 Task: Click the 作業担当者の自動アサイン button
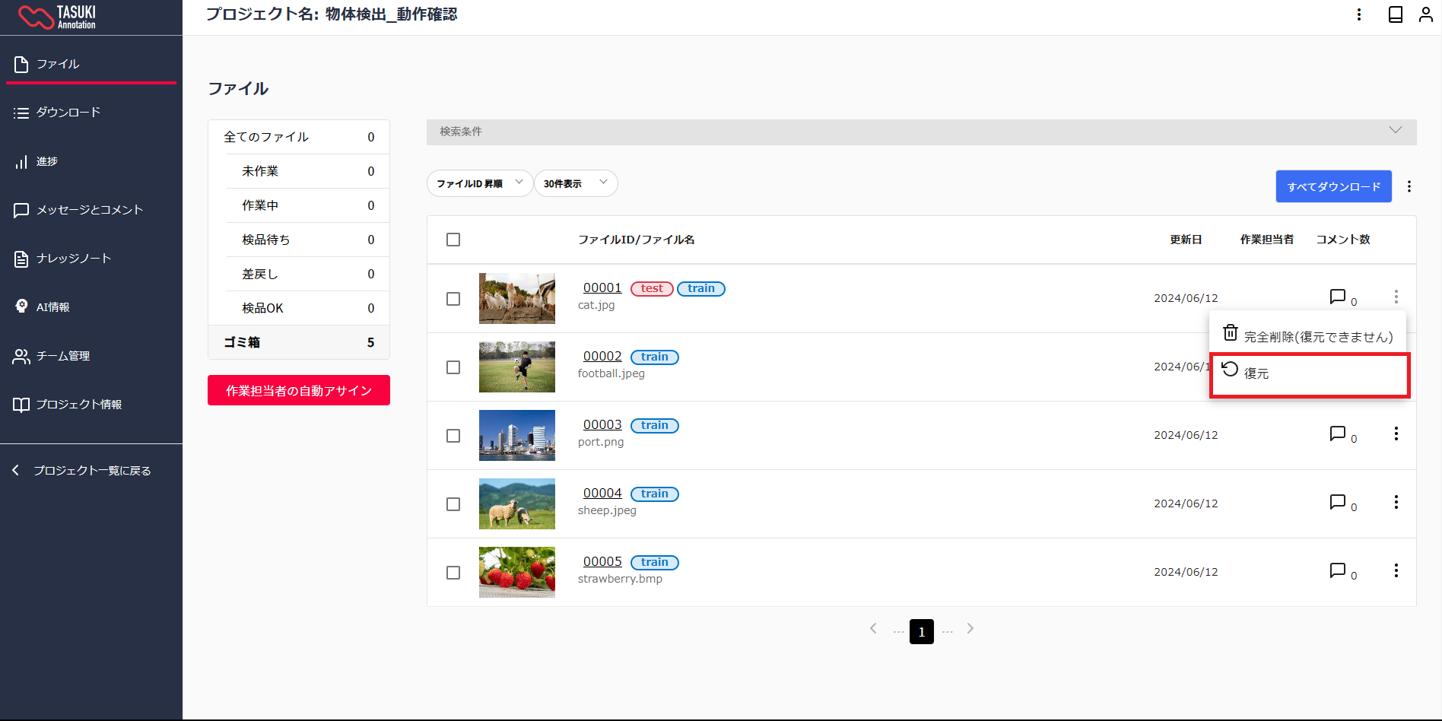299,390
